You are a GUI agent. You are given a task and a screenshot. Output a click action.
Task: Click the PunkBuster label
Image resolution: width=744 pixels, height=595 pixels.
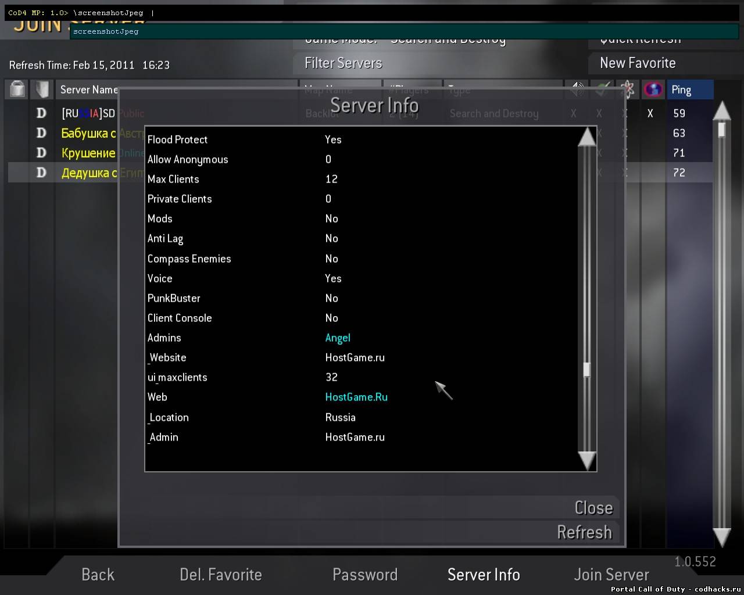click(174, 298)
